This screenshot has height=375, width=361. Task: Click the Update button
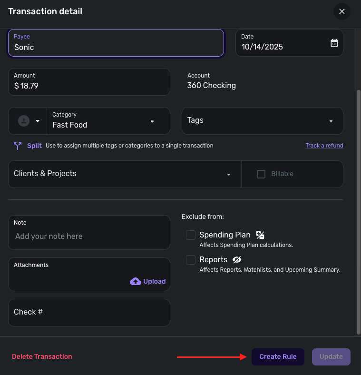[331, 357]
